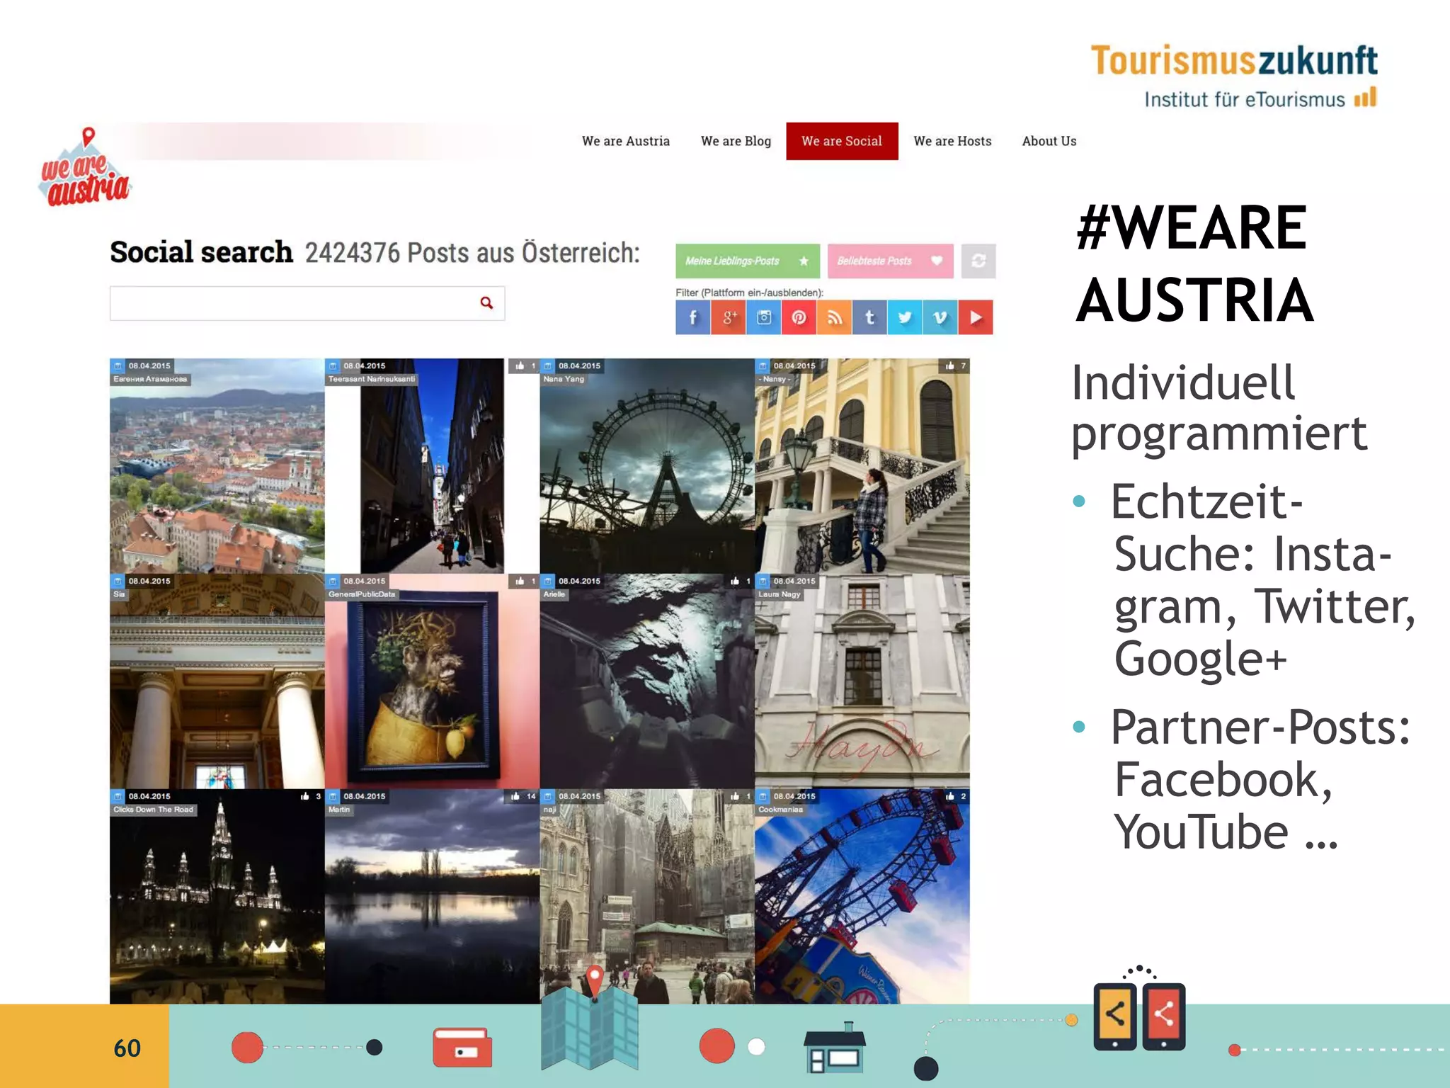Viewport: 1450px width, 1088px height.
Task: Toggle the YouTube platform filter
Action: coord(976,317)
